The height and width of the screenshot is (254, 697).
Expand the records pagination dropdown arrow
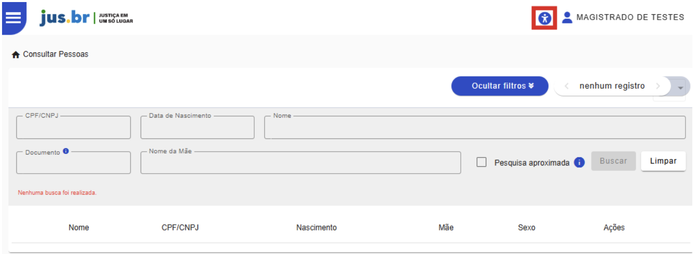click(x=680, y=87)
